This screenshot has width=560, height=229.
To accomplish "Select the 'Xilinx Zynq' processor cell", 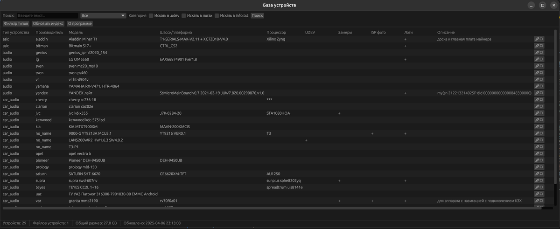I will (x=276, y=39).
